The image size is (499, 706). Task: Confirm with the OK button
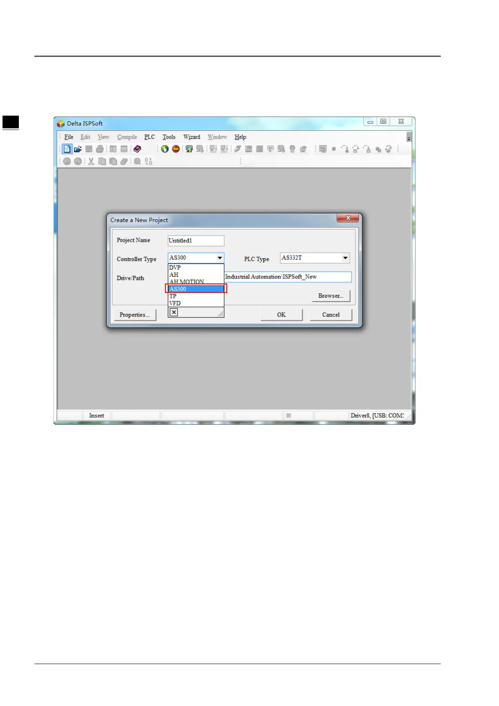282,315
